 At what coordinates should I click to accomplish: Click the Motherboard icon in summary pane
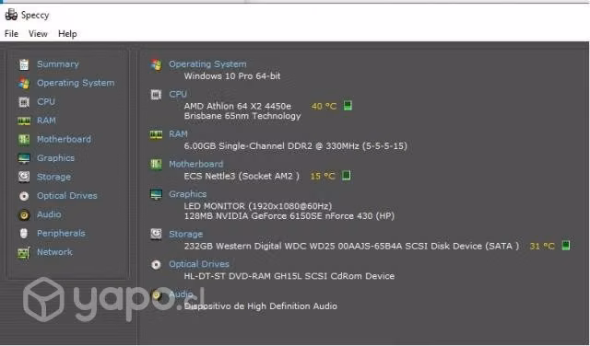pos(156,164)
